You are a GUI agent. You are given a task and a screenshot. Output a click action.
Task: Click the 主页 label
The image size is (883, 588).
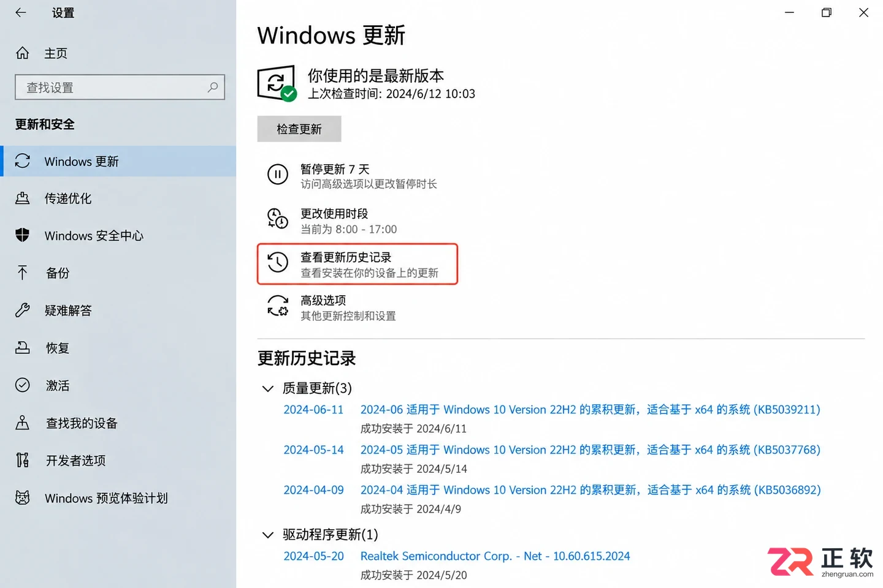coord(56,53)
